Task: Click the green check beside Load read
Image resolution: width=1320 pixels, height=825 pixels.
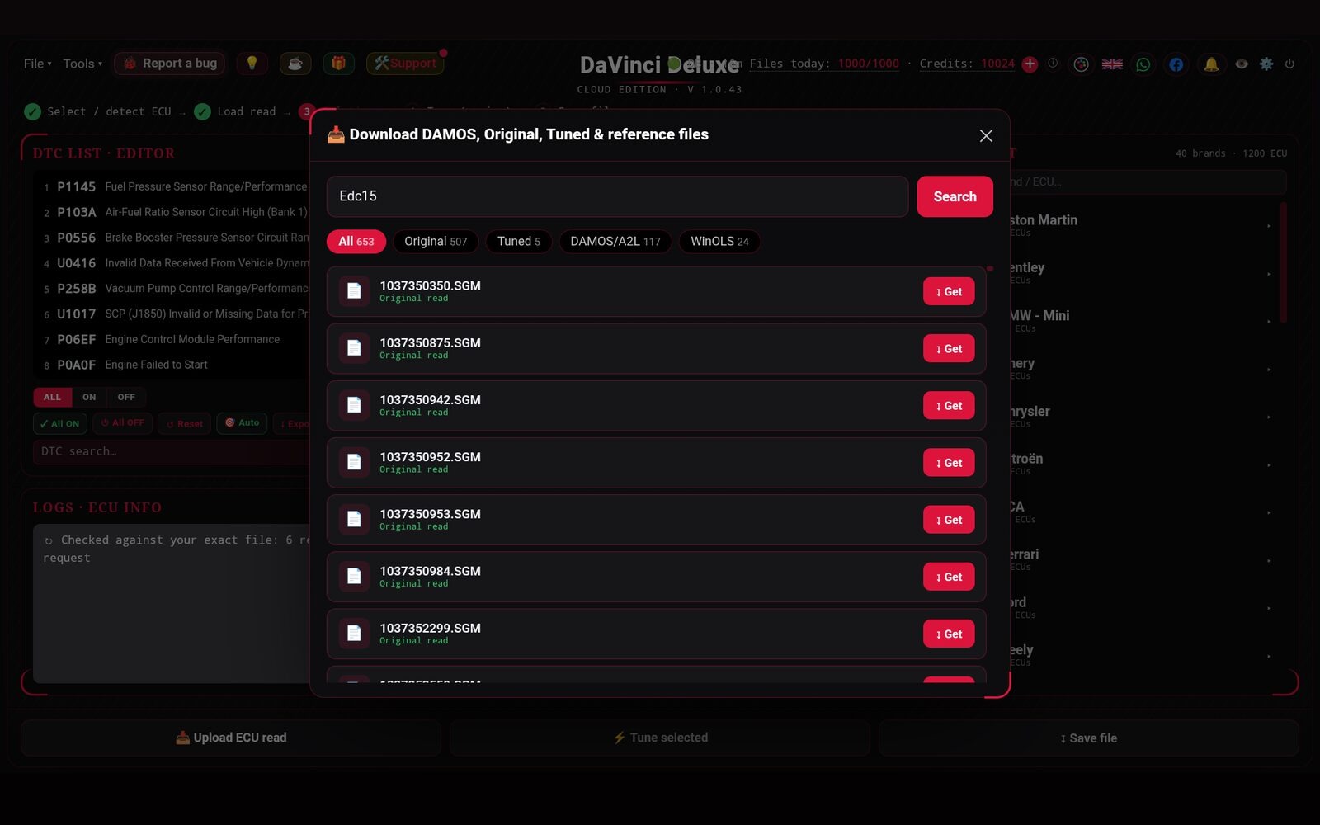Action: click(202, 111)
